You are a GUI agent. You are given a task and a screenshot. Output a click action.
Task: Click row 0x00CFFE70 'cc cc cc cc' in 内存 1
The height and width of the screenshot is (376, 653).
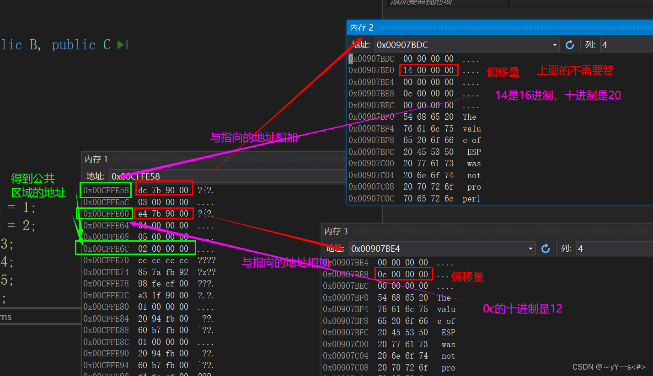[149, 260]
